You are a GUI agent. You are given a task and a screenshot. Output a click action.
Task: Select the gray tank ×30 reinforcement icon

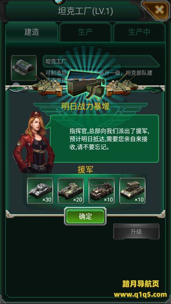(40, 191)
